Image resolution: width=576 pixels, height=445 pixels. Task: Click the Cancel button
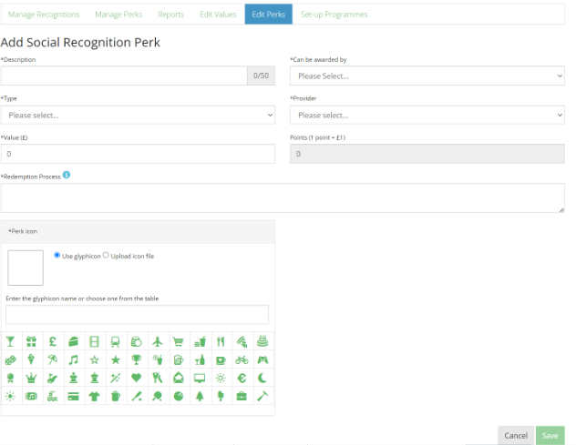pos(516,436)
